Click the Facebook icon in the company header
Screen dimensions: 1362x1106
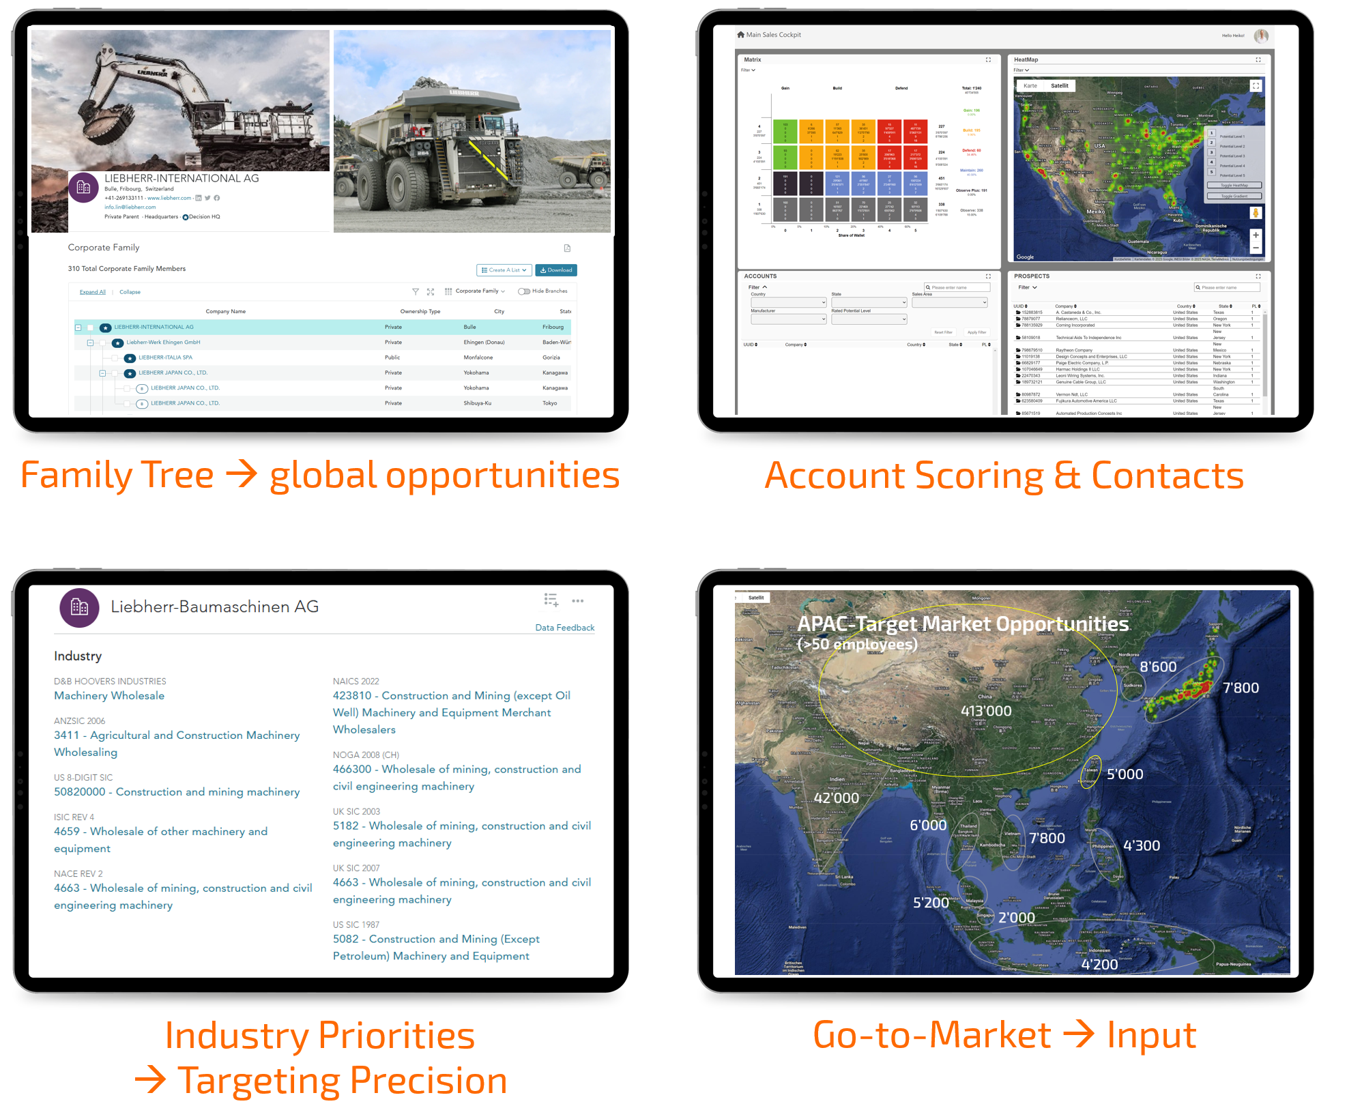[x=217, y=198]
